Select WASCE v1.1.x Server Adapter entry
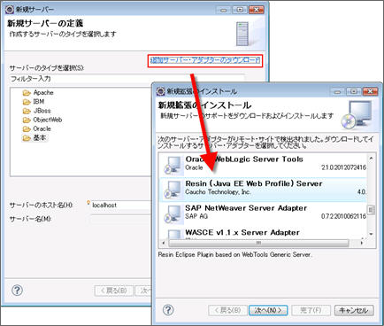384x326 pixels. pyautogui.click(x=263, y=233)
